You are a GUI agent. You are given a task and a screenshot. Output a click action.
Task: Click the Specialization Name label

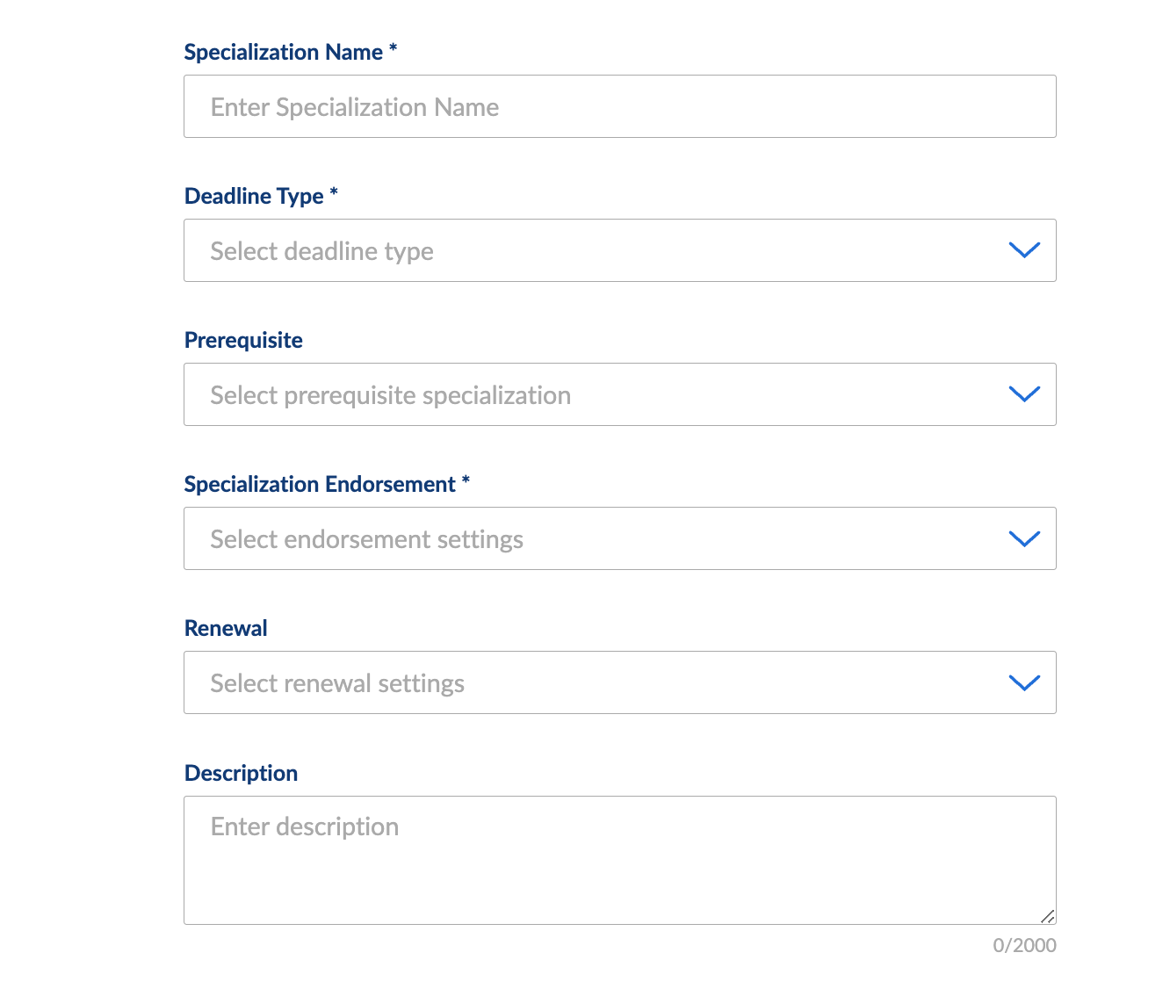(x=283, y=53)
